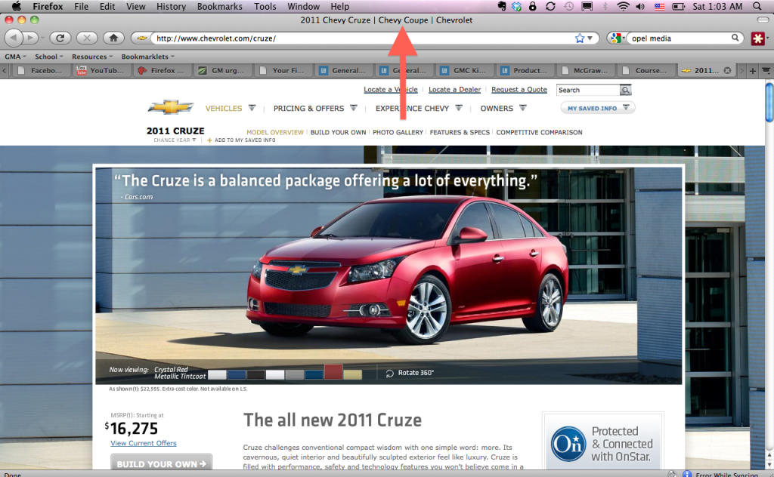
Task: Open the Bookmarklets folder
Action: click(148, 56)
